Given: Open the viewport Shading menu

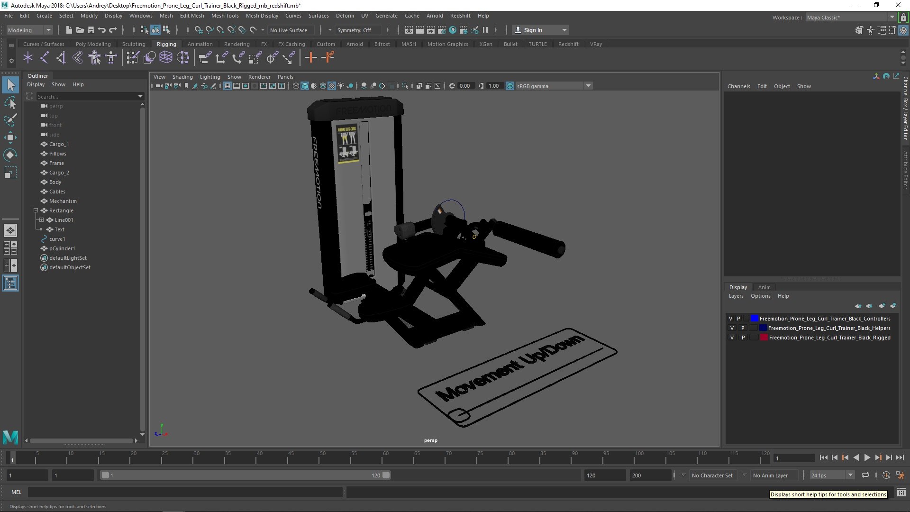Looking at the screenshot, I should click(182, 77).
